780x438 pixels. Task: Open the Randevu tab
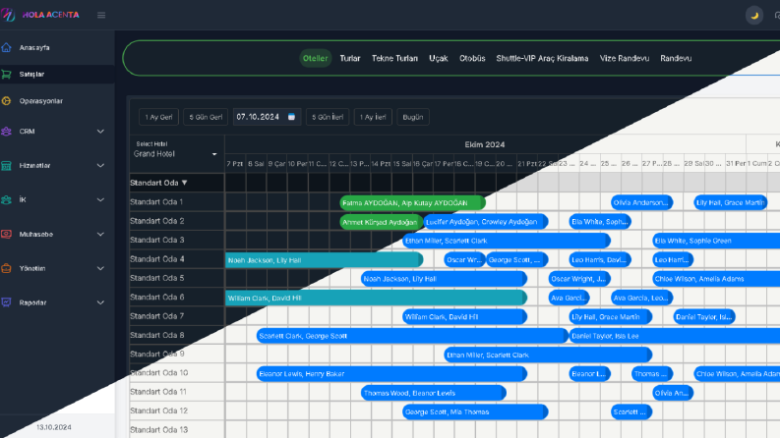(x=676, y=58)
